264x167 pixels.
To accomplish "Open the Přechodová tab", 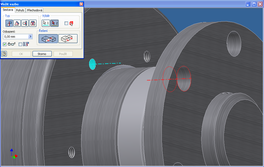I will [x=34, y=10].
